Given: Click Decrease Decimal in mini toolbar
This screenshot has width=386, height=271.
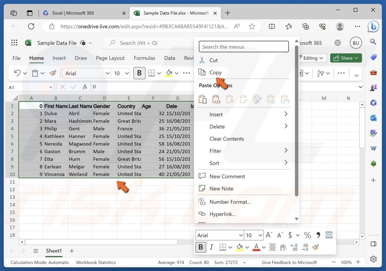Looking at the screenshot, I should 305,247.
